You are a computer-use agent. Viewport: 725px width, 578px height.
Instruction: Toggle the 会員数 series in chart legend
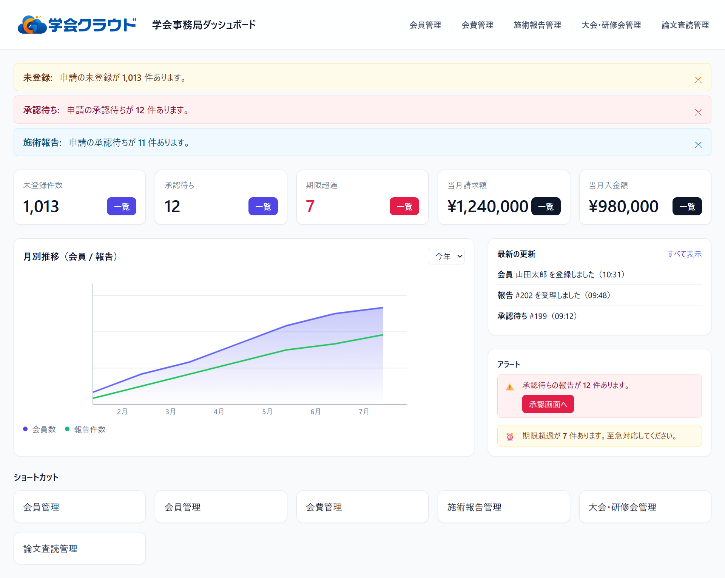[x=40, y=429]
